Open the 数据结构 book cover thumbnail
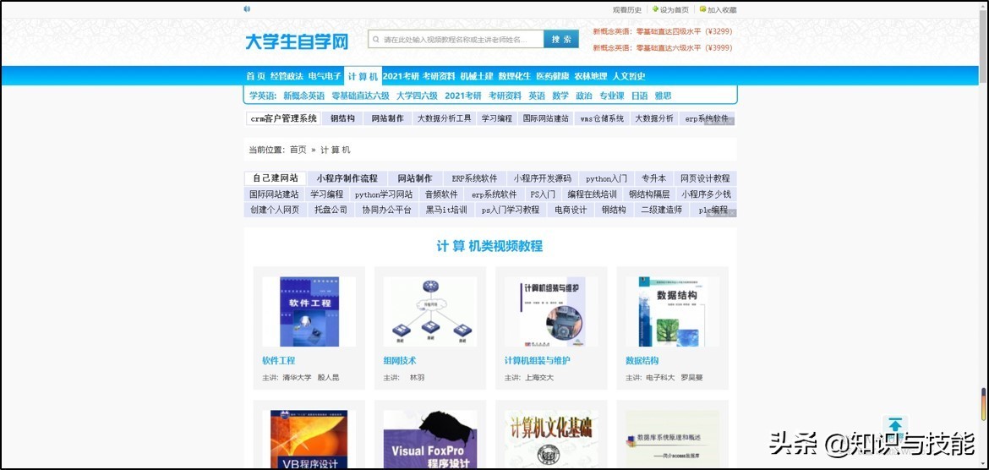This screenshot has height=470, width=989. click(672, 311)
